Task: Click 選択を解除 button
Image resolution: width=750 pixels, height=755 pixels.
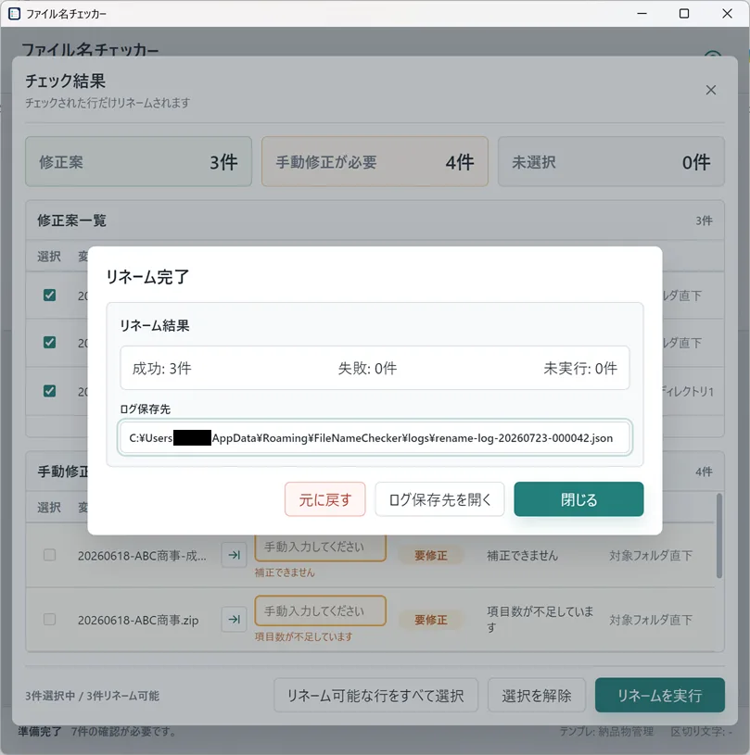Action: [537, 695]
